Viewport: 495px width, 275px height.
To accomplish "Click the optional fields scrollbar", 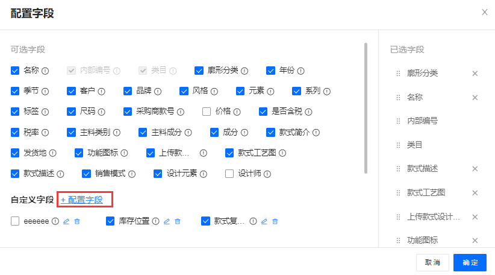I will pos(366,107).
